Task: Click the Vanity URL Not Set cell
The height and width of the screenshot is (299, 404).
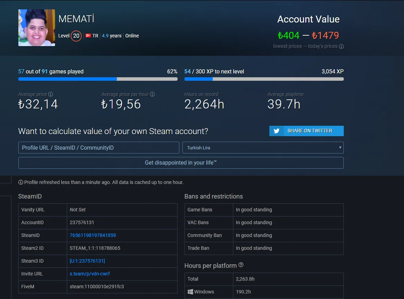Action: (122, 210)
